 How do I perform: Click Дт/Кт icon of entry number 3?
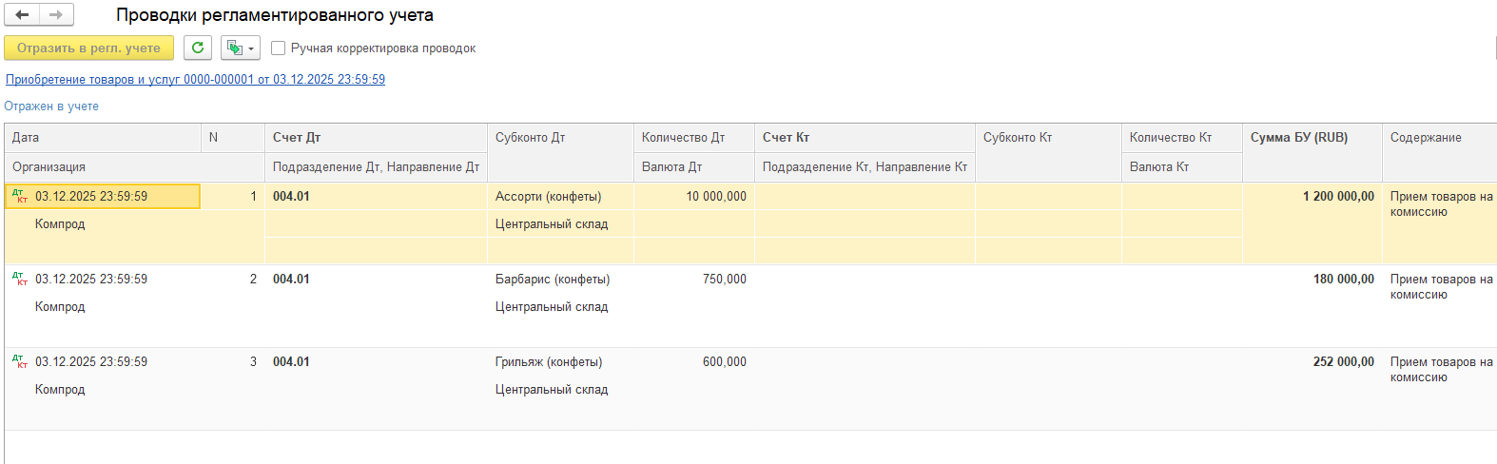pos(20,362)
